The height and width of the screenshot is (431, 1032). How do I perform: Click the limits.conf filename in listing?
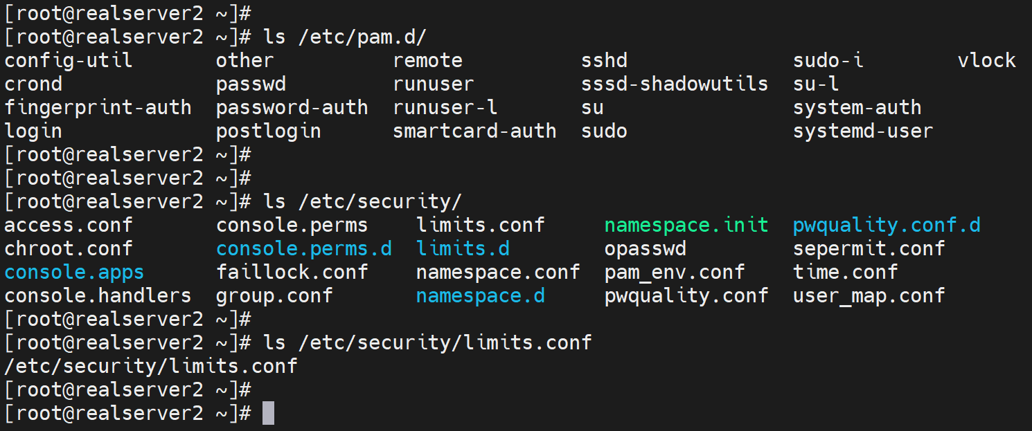tap(480, 225)
